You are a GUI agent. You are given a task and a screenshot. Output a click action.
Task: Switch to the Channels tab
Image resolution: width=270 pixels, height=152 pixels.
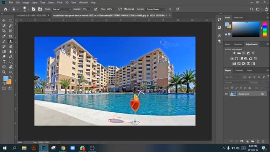pos(239,71)
